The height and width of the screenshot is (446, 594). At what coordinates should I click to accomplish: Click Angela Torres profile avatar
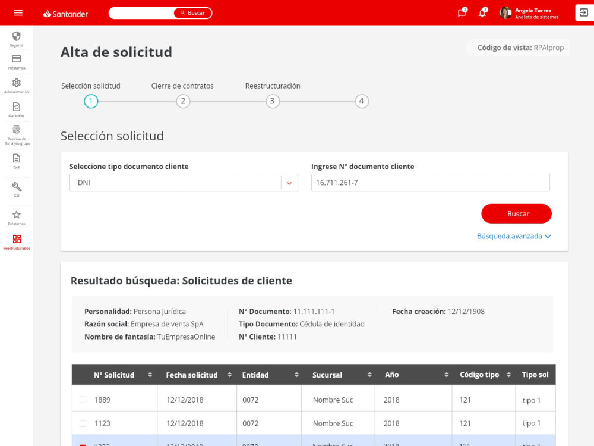pos(505,13)
